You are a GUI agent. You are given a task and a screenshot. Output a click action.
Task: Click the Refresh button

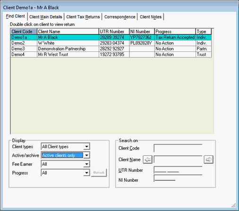pos(99,173)
